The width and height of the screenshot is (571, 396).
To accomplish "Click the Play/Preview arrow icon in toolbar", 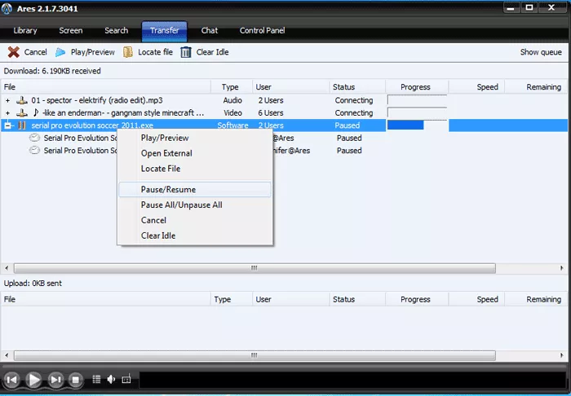I will pyautogui.click(x=60, y=52).
